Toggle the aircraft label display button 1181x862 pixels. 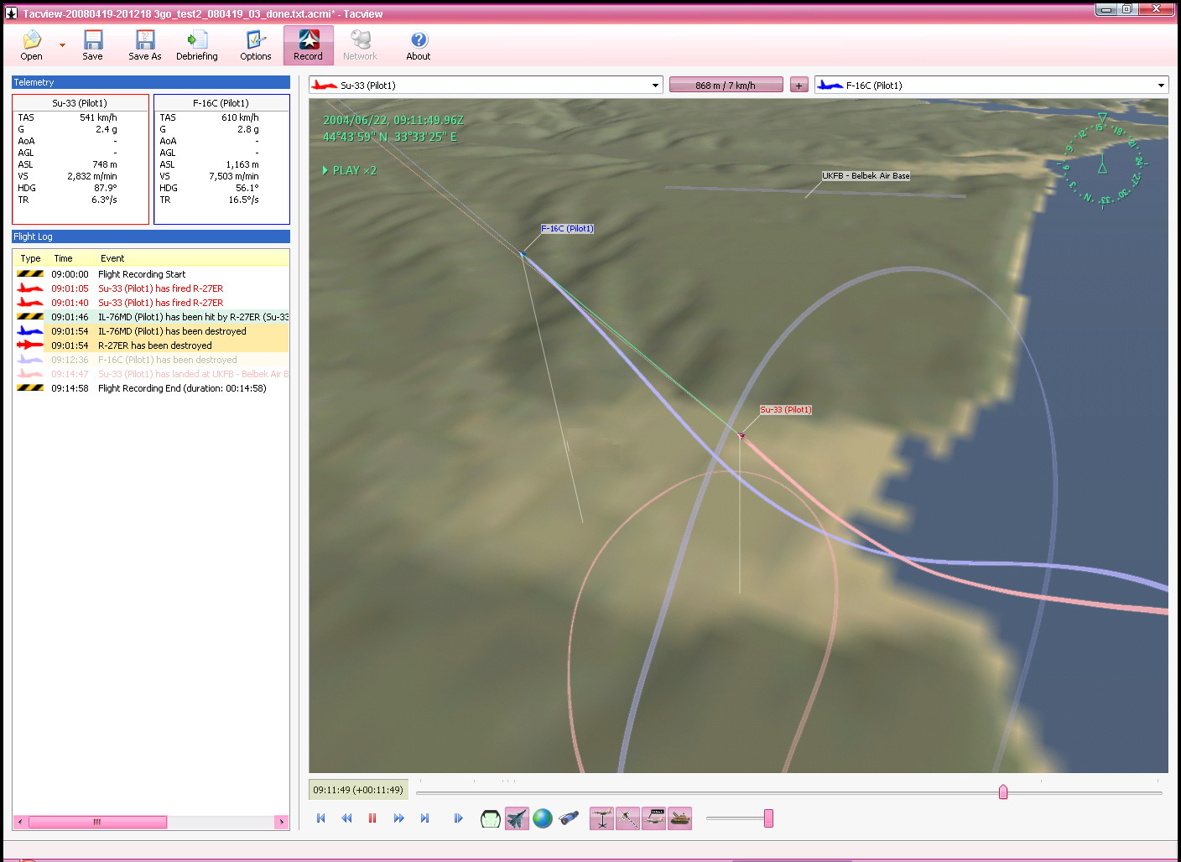coord(653,818)
